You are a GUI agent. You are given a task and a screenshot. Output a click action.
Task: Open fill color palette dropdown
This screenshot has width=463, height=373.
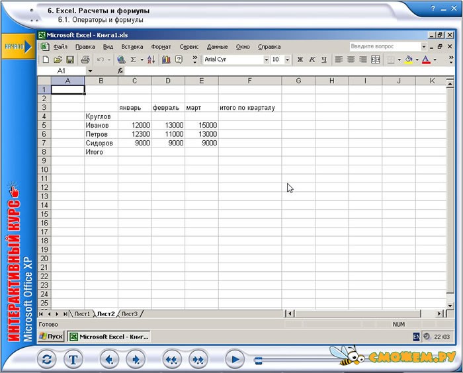417,60
